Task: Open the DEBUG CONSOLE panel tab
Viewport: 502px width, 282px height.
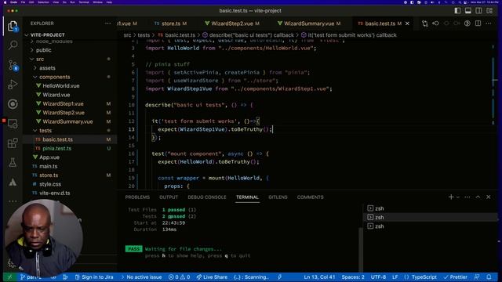Action: (x=207, y=197)
